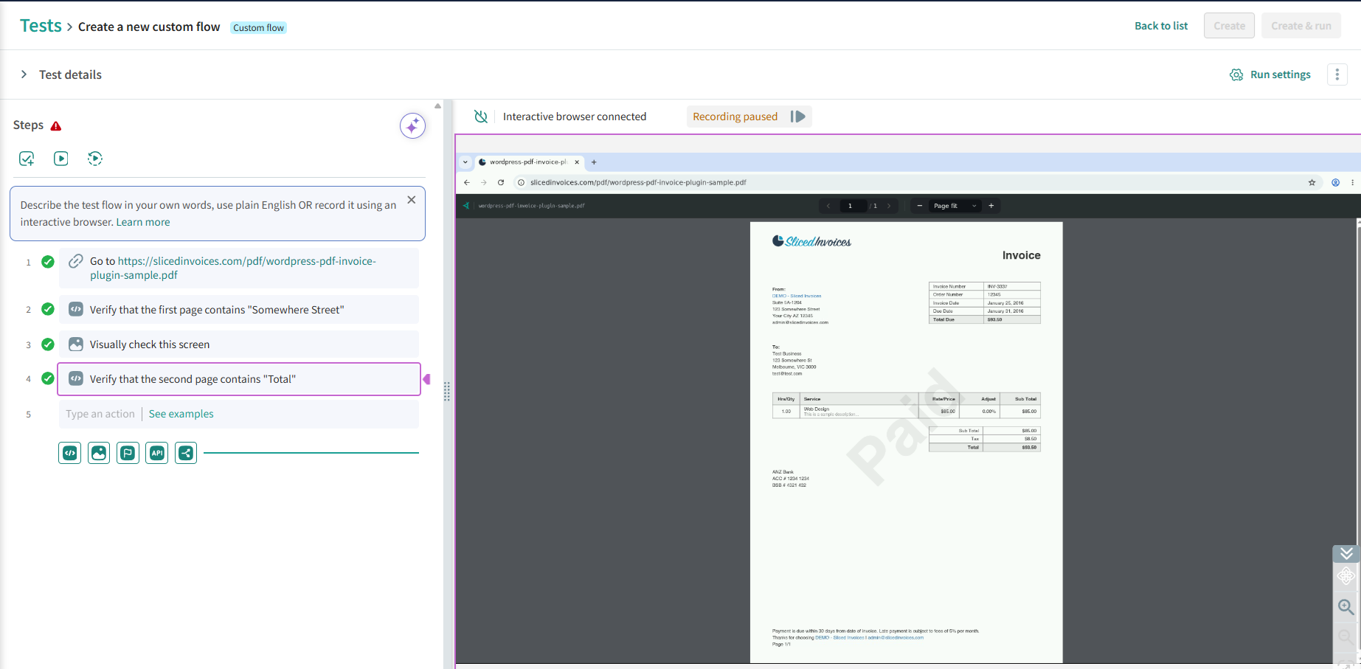This screenshot has height=669, width=1361.
Task: Resume recording with the play button
Action: coord(798,117)
